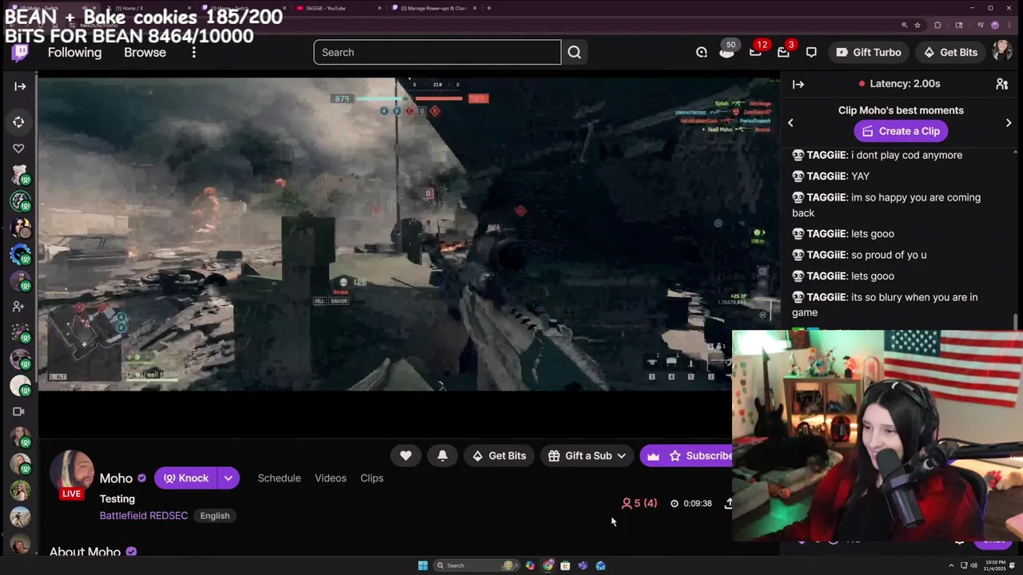Open the Videos tab

click(x=330, y=478)
